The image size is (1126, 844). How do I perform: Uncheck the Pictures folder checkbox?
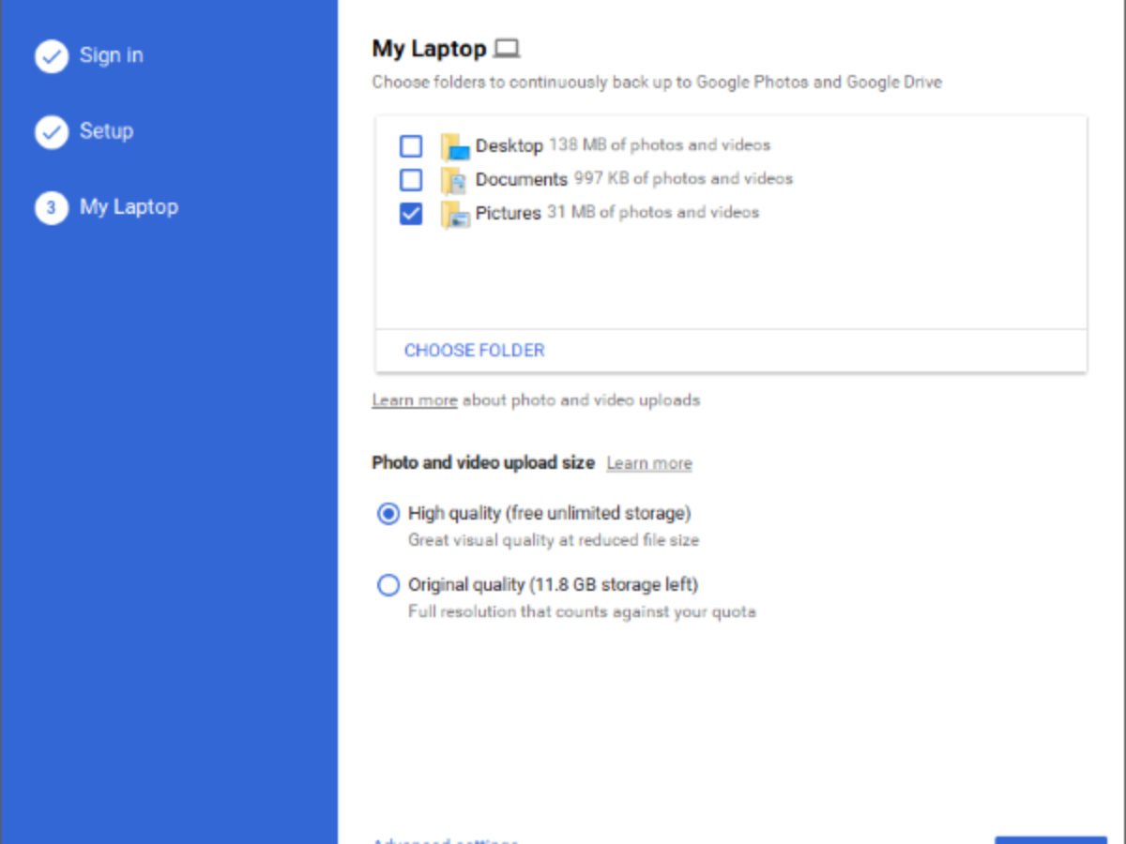coord(411,215)
